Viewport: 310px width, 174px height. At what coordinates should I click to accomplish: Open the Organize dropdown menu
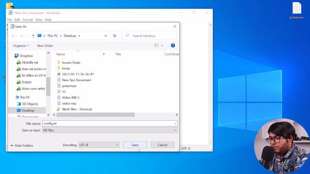tap(21, 45)
